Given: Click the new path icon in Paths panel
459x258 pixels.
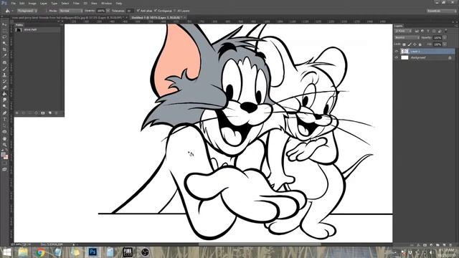Looking at the screenshot, I should [50, 113].
